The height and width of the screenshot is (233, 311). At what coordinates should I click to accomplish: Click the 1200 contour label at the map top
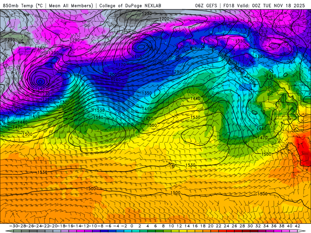pyautogui.click(x=164, y=19)
